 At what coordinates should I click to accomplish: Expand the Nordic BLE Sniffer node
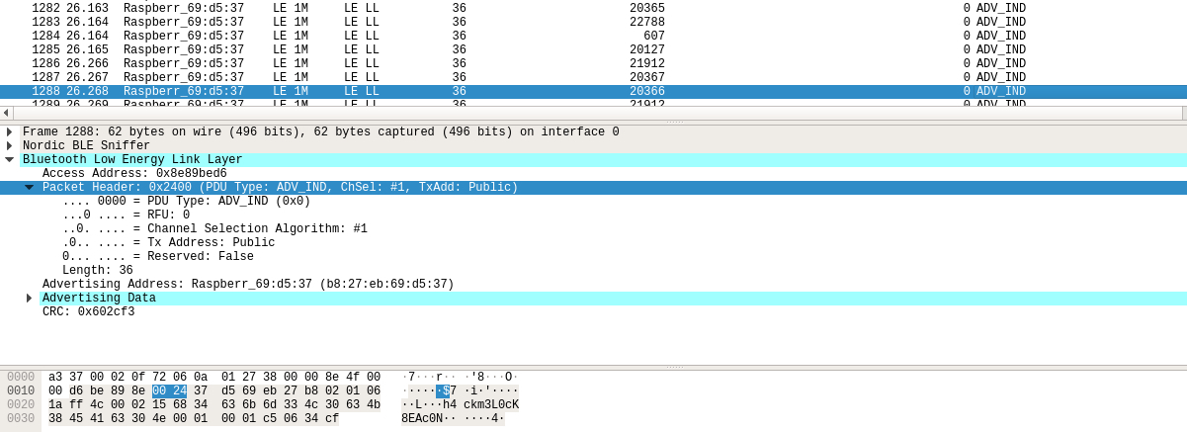click(9, 146)
